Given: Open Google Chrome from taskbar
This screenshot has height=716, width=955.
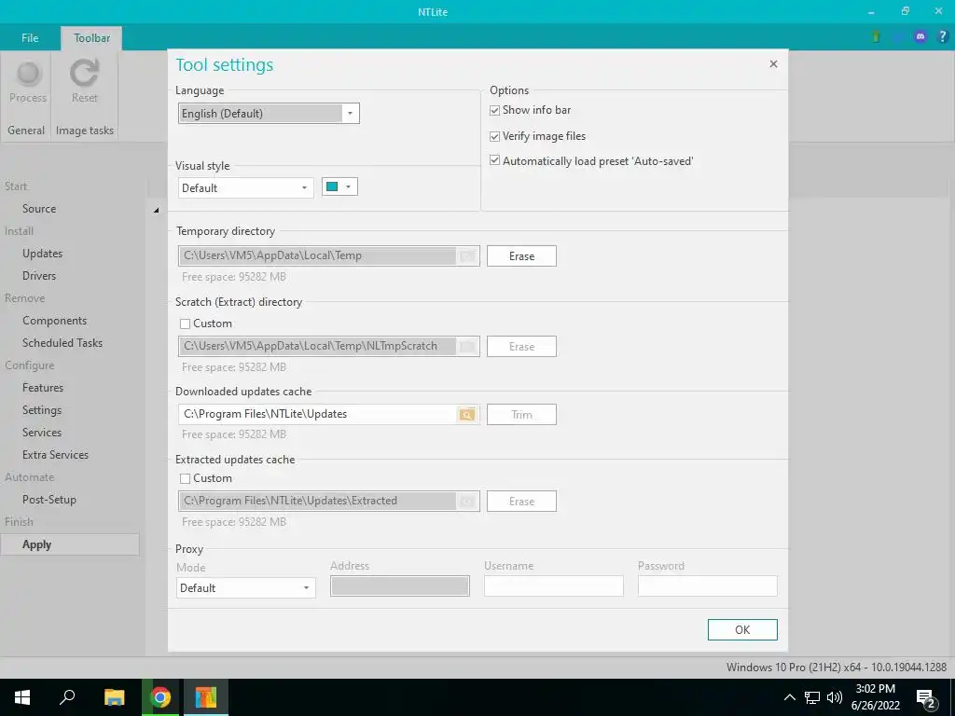Looking at the screenshot, I should click(160, 697).
